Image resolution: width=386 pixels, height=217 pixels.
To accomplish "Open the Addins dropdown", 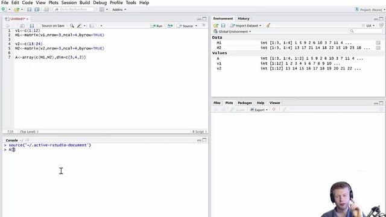I will [119, 10].
